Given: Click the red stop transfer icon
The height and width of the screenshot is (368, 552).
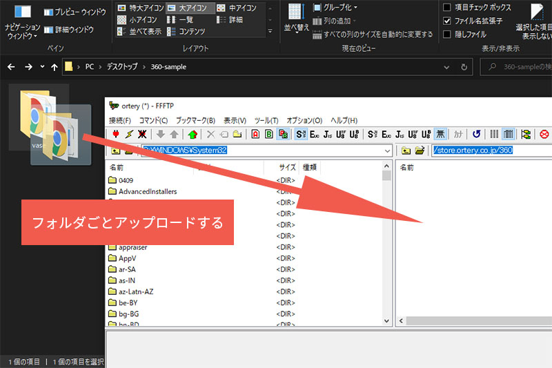Looking at the screenshot, I should coord(544,134).
